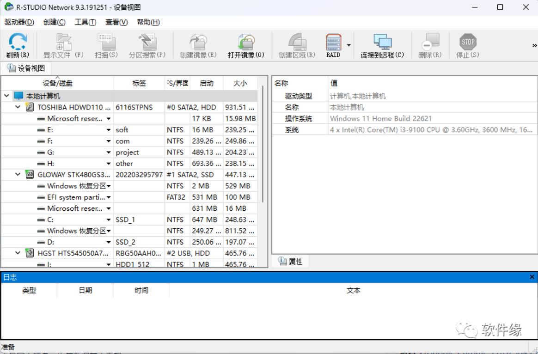Screen dimensions: 538x354
Task: Open the RAID dropdown arrow
Action: pyautogui.click(x=348, y=45)
